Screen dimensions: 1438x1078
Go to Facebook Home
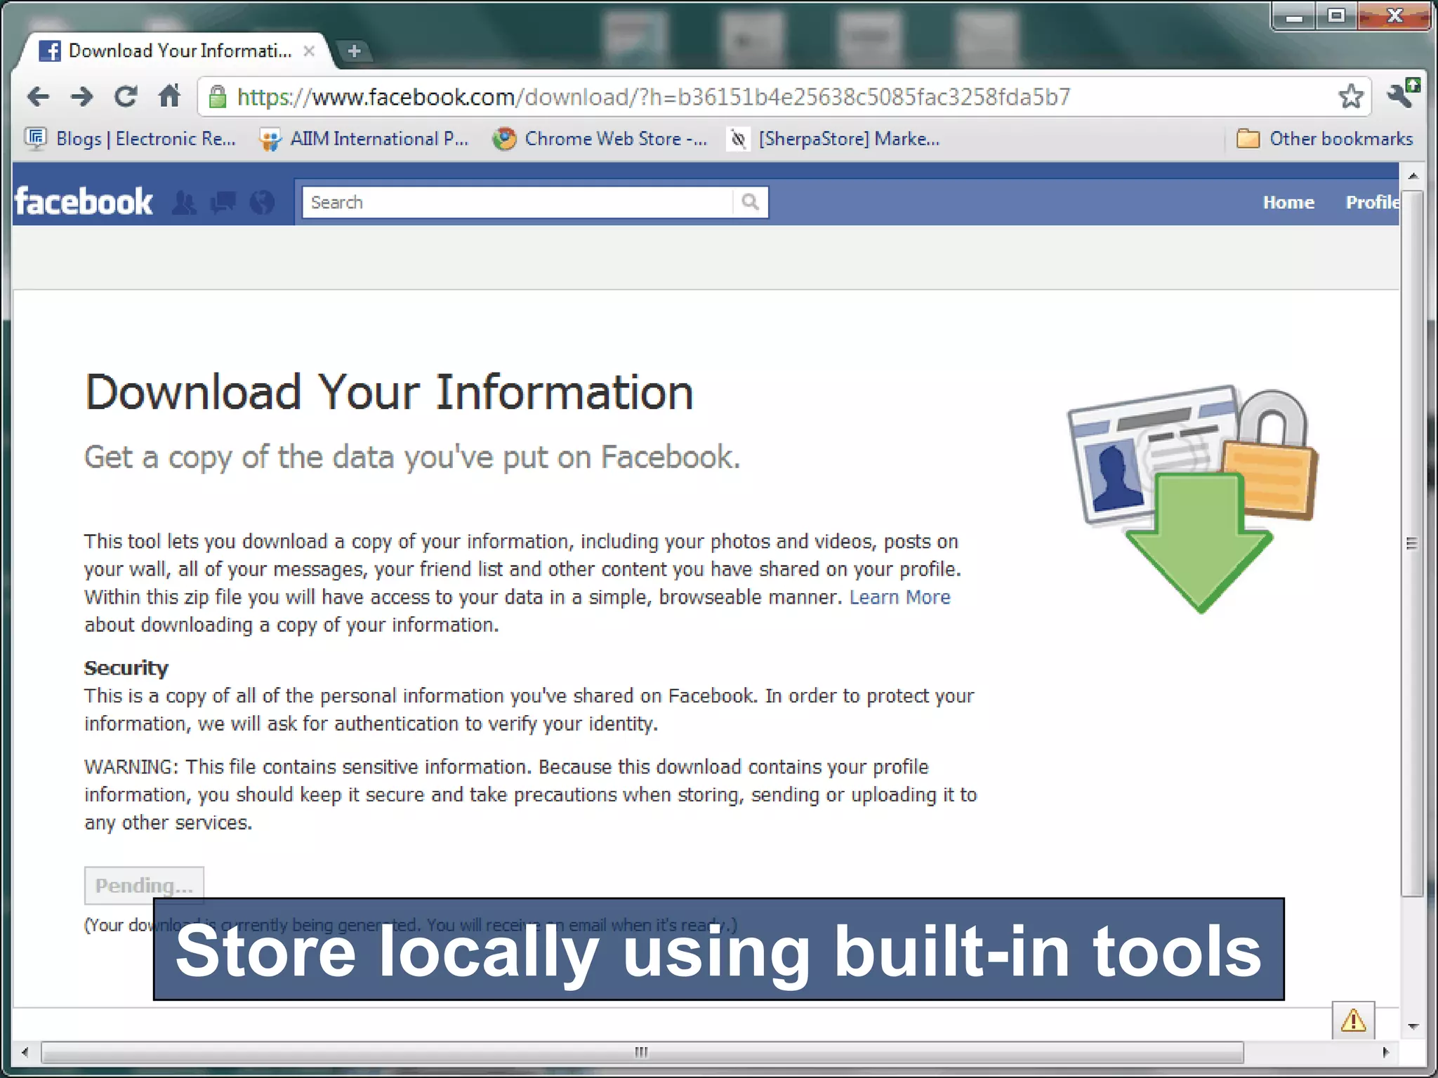coord(1288,203)
